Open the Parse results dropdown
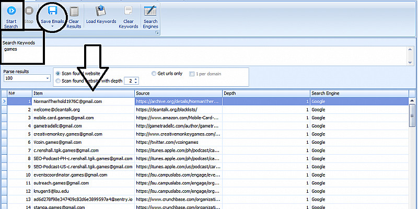The height and width of the screenshot is (209, 418). tap(48, 78)
